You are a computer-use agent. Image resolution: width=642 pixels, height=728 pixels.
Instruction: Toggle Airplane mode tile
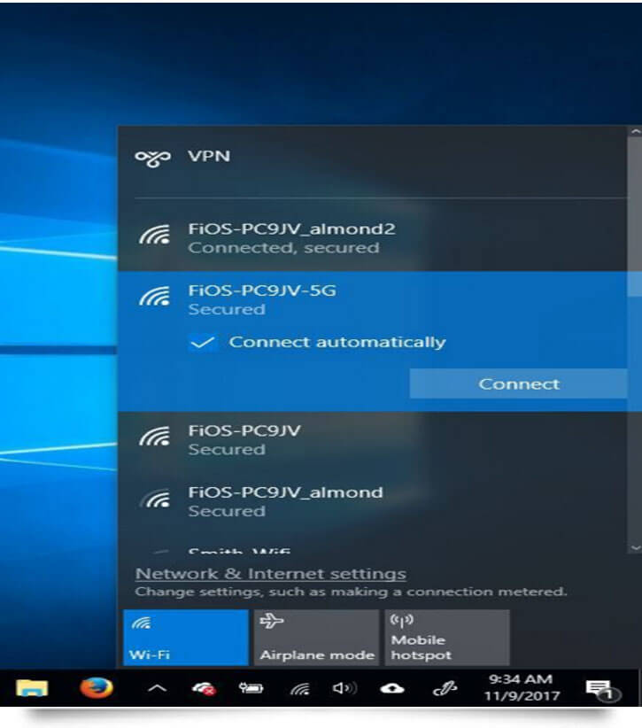point(317,638)
